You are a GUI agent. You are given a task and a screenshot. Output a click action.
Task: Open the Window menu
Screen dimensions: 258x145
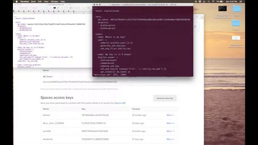[x=54, y=2]
